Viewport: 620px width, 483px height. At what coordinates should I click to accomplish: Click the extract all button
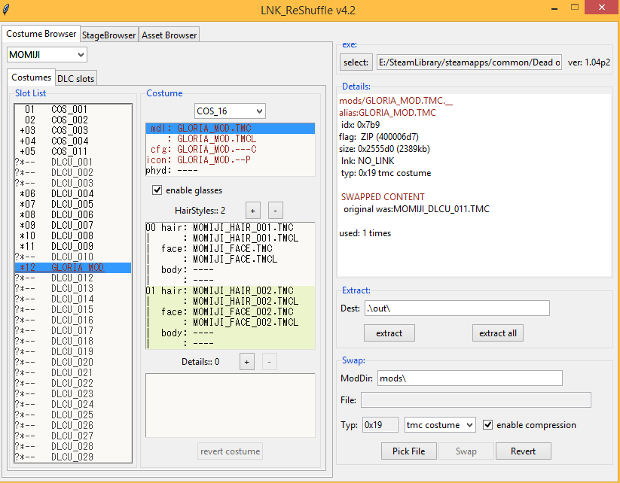[497, 333]
